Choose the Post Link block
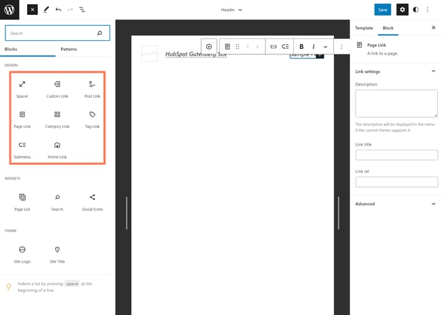Image resolution: width=442 pixels, height=315 pixels. tap(92, 88)
